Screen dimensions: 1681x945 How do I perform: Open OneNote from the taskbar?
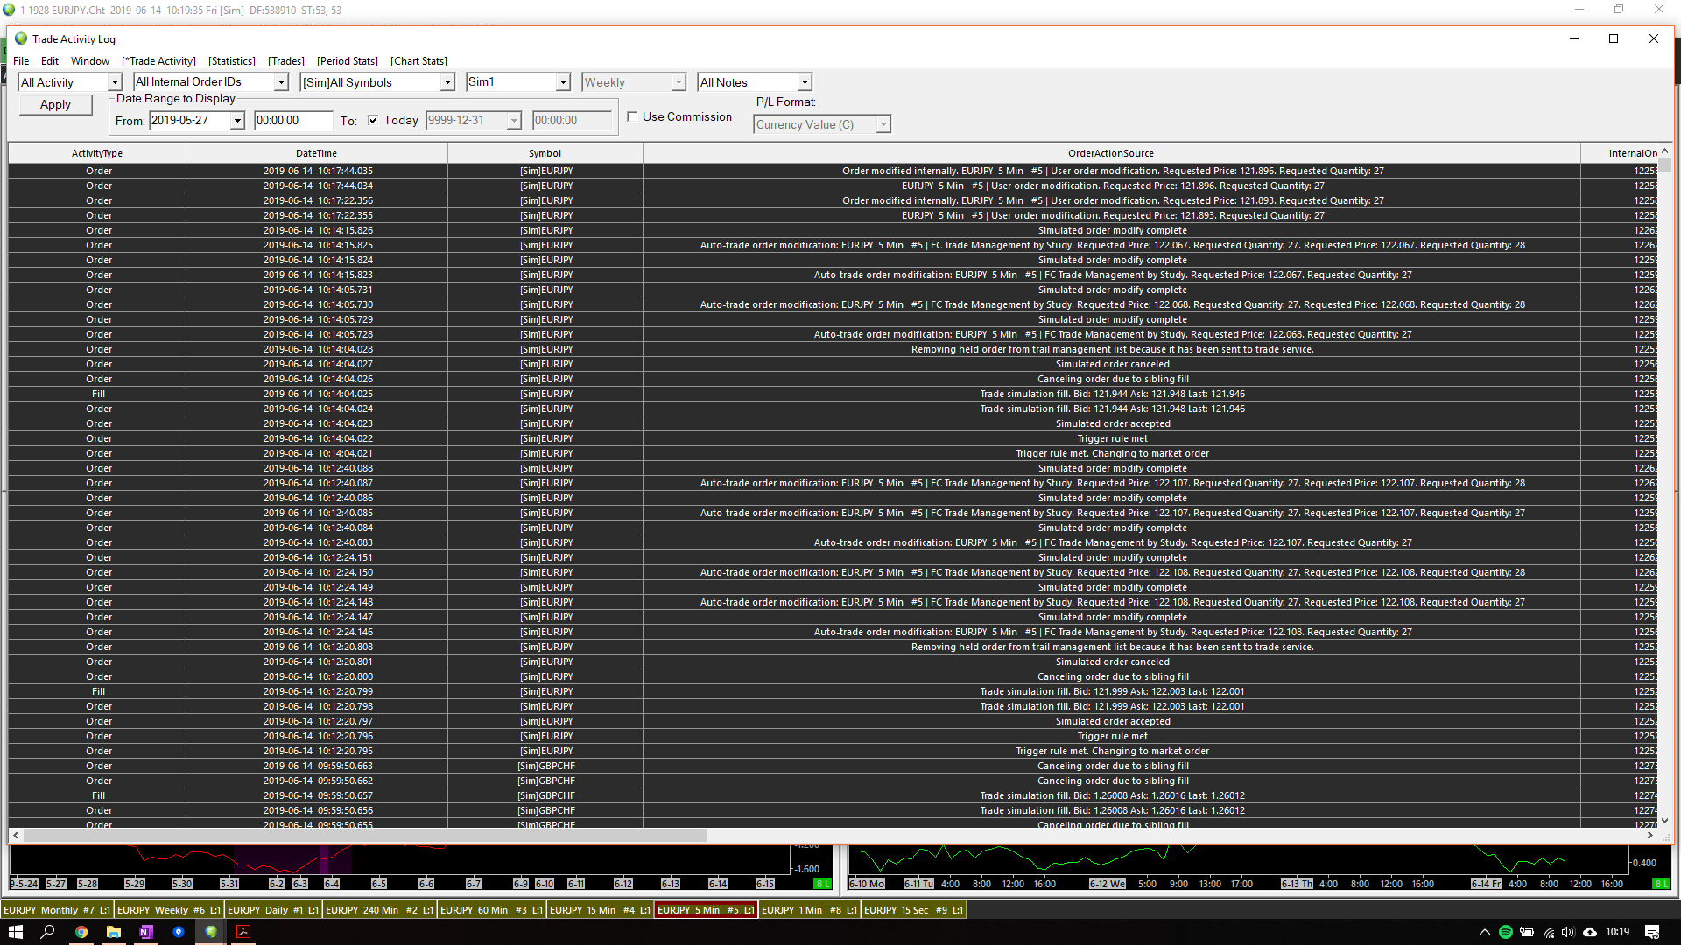click(145, 932)
